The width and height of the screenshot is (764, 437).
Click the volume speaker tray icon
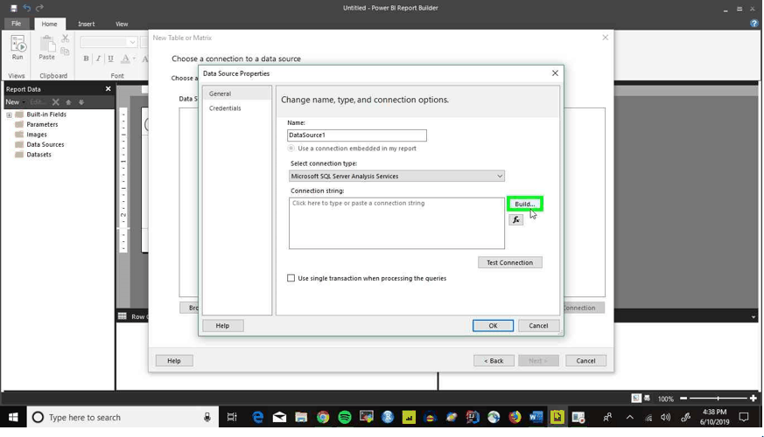pos(666,417)
